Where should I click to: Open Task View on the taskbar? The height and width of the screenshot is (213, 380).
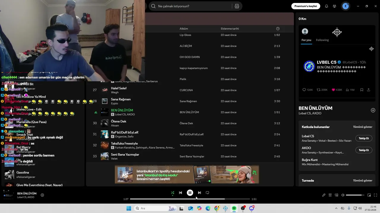tap(181, 208)
